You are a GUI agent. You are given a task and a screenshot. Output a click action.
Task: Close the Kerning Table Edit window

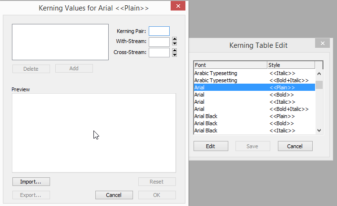[x=322, y=43]
